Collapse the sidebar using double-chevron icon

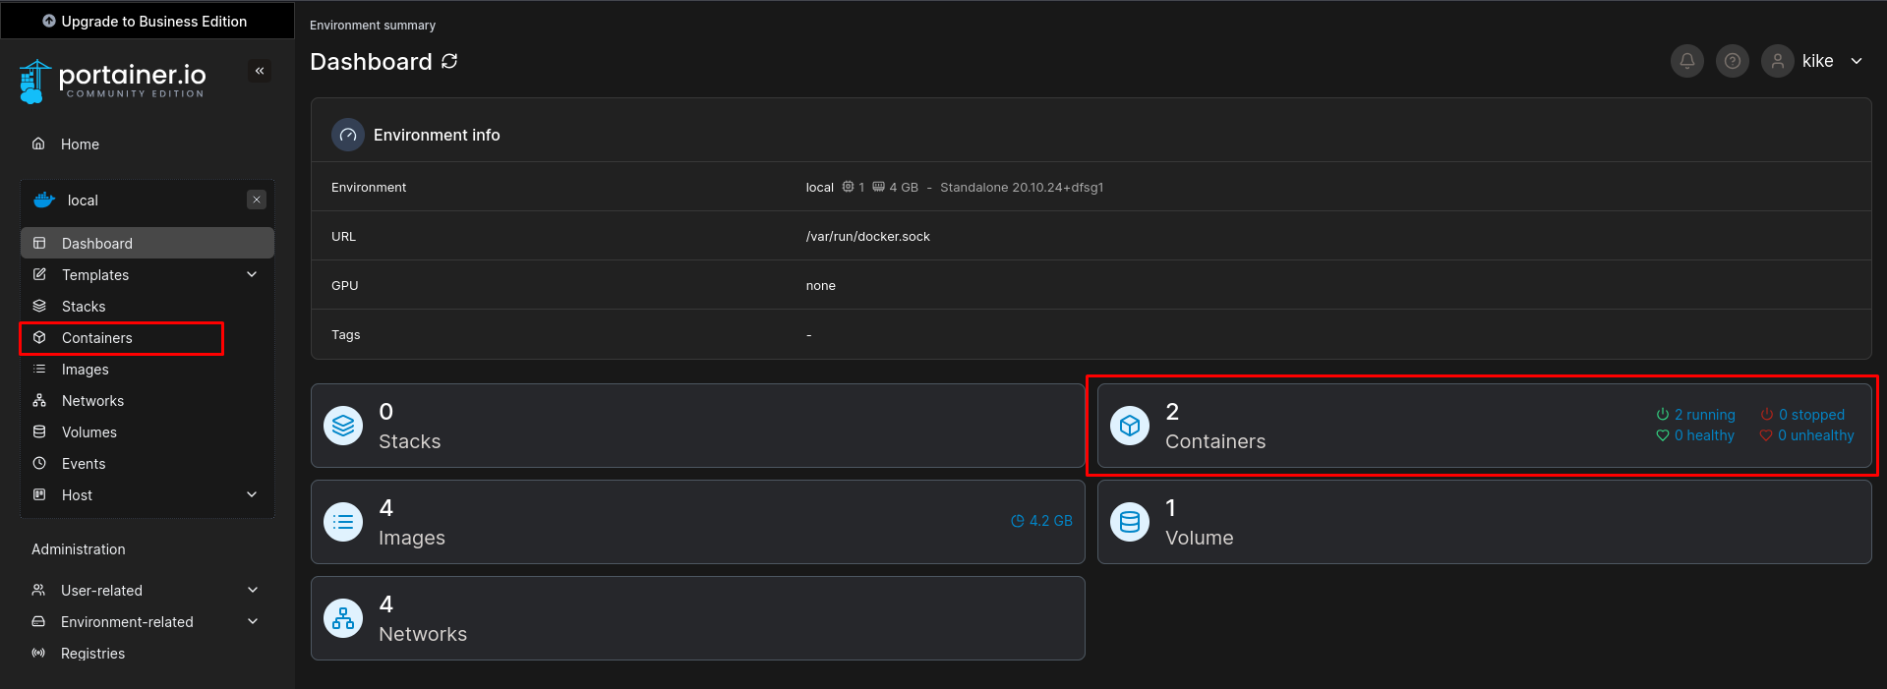click(260, 71)
